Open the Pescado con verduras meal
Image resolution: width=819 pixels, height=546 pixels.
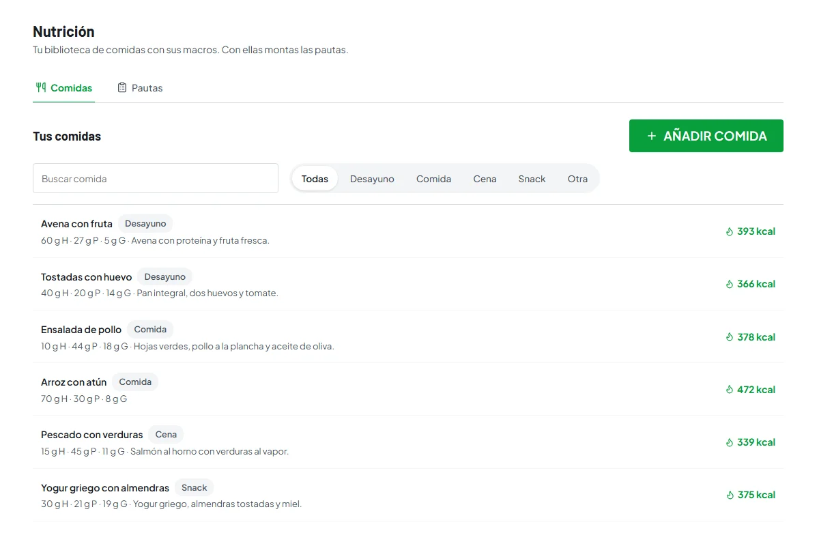click(408, 442)
